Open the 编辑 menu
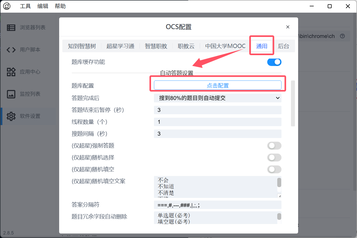This screenshot has height=238, width=357. pos(43,6)
